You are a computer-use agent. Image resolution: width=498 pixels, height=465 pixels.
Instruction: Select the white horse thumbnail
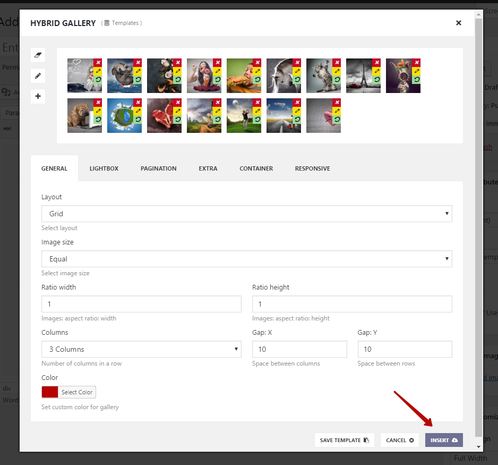tap(284, 75)
